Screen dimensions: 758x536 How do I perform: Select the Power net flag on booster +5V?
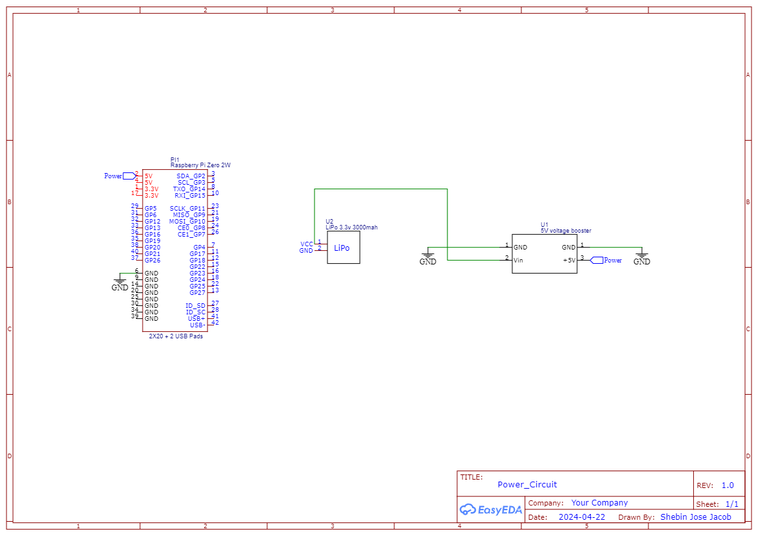click(606, 260)
